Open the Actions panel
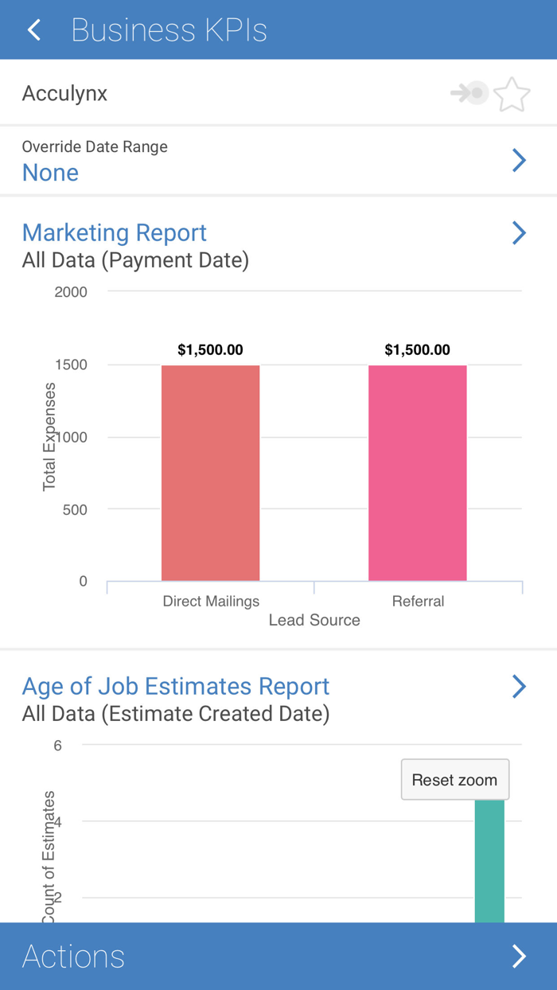Viewport: 557px width, 990px height. 73,956
